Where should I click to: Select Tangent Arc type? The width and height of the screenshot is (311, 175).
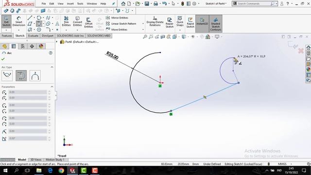(21, 75)
